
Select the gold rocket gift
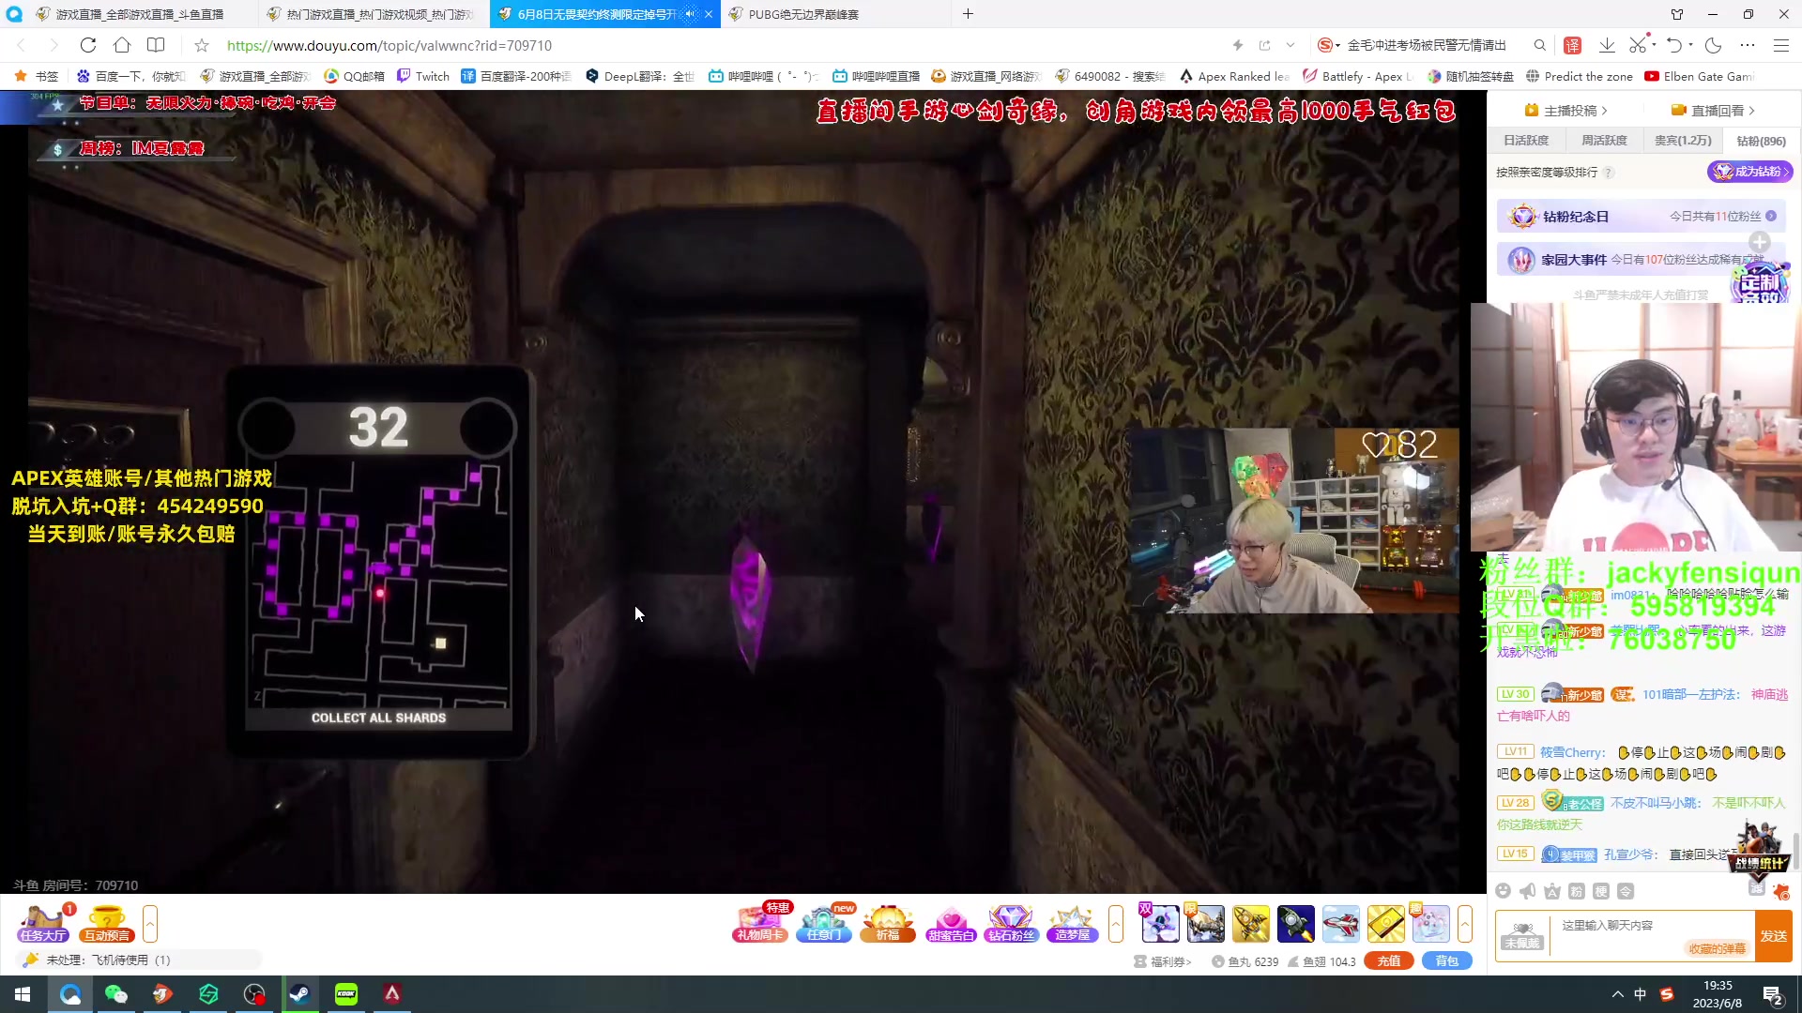[1250, 924]
